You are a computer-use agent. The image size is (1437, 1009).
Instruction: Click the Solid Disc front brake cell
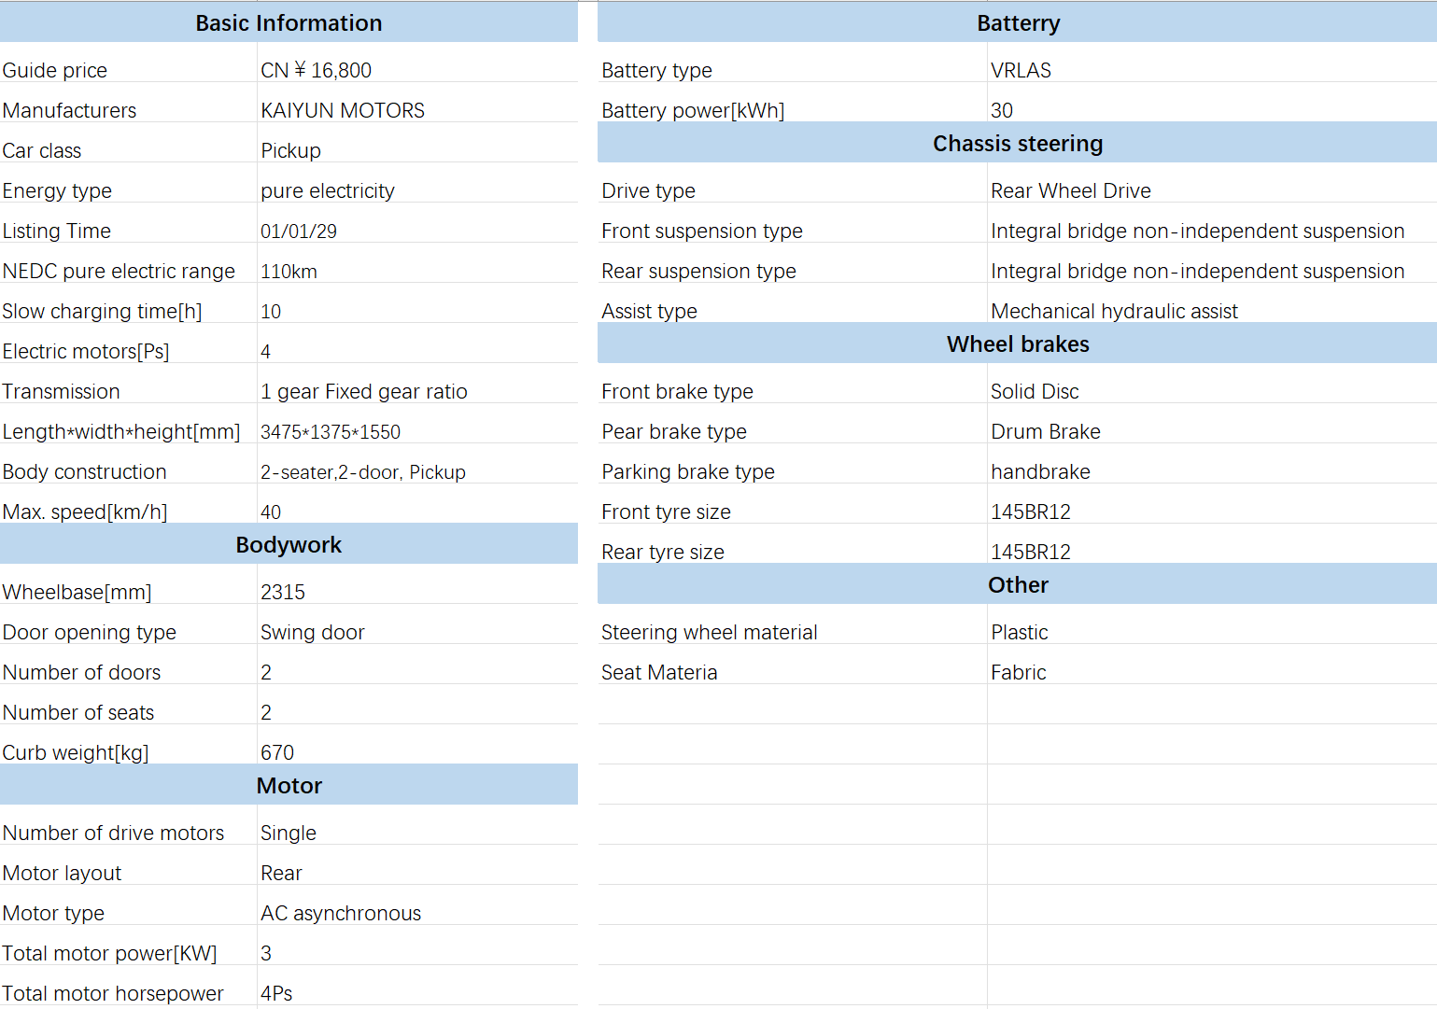pos(1035,392)
